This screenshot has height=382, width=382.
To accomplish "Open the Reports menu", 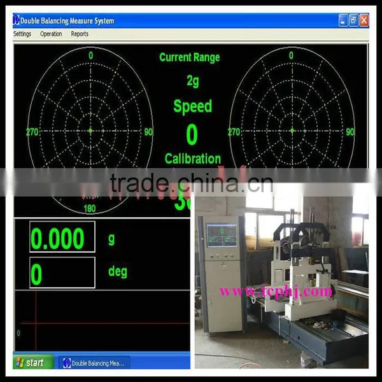I will (x=80, y=34).
